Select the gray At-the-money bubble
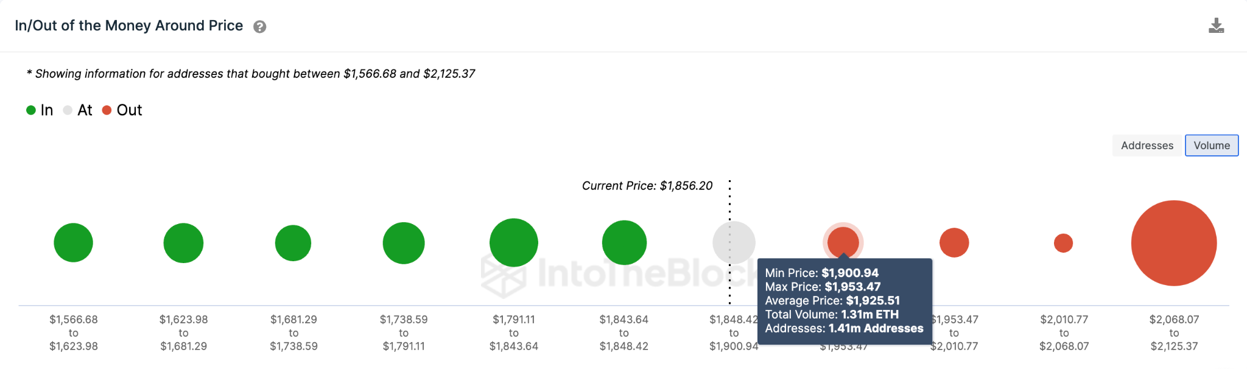1247x369 pixels. pyautogui.click(x=734, y=242)
